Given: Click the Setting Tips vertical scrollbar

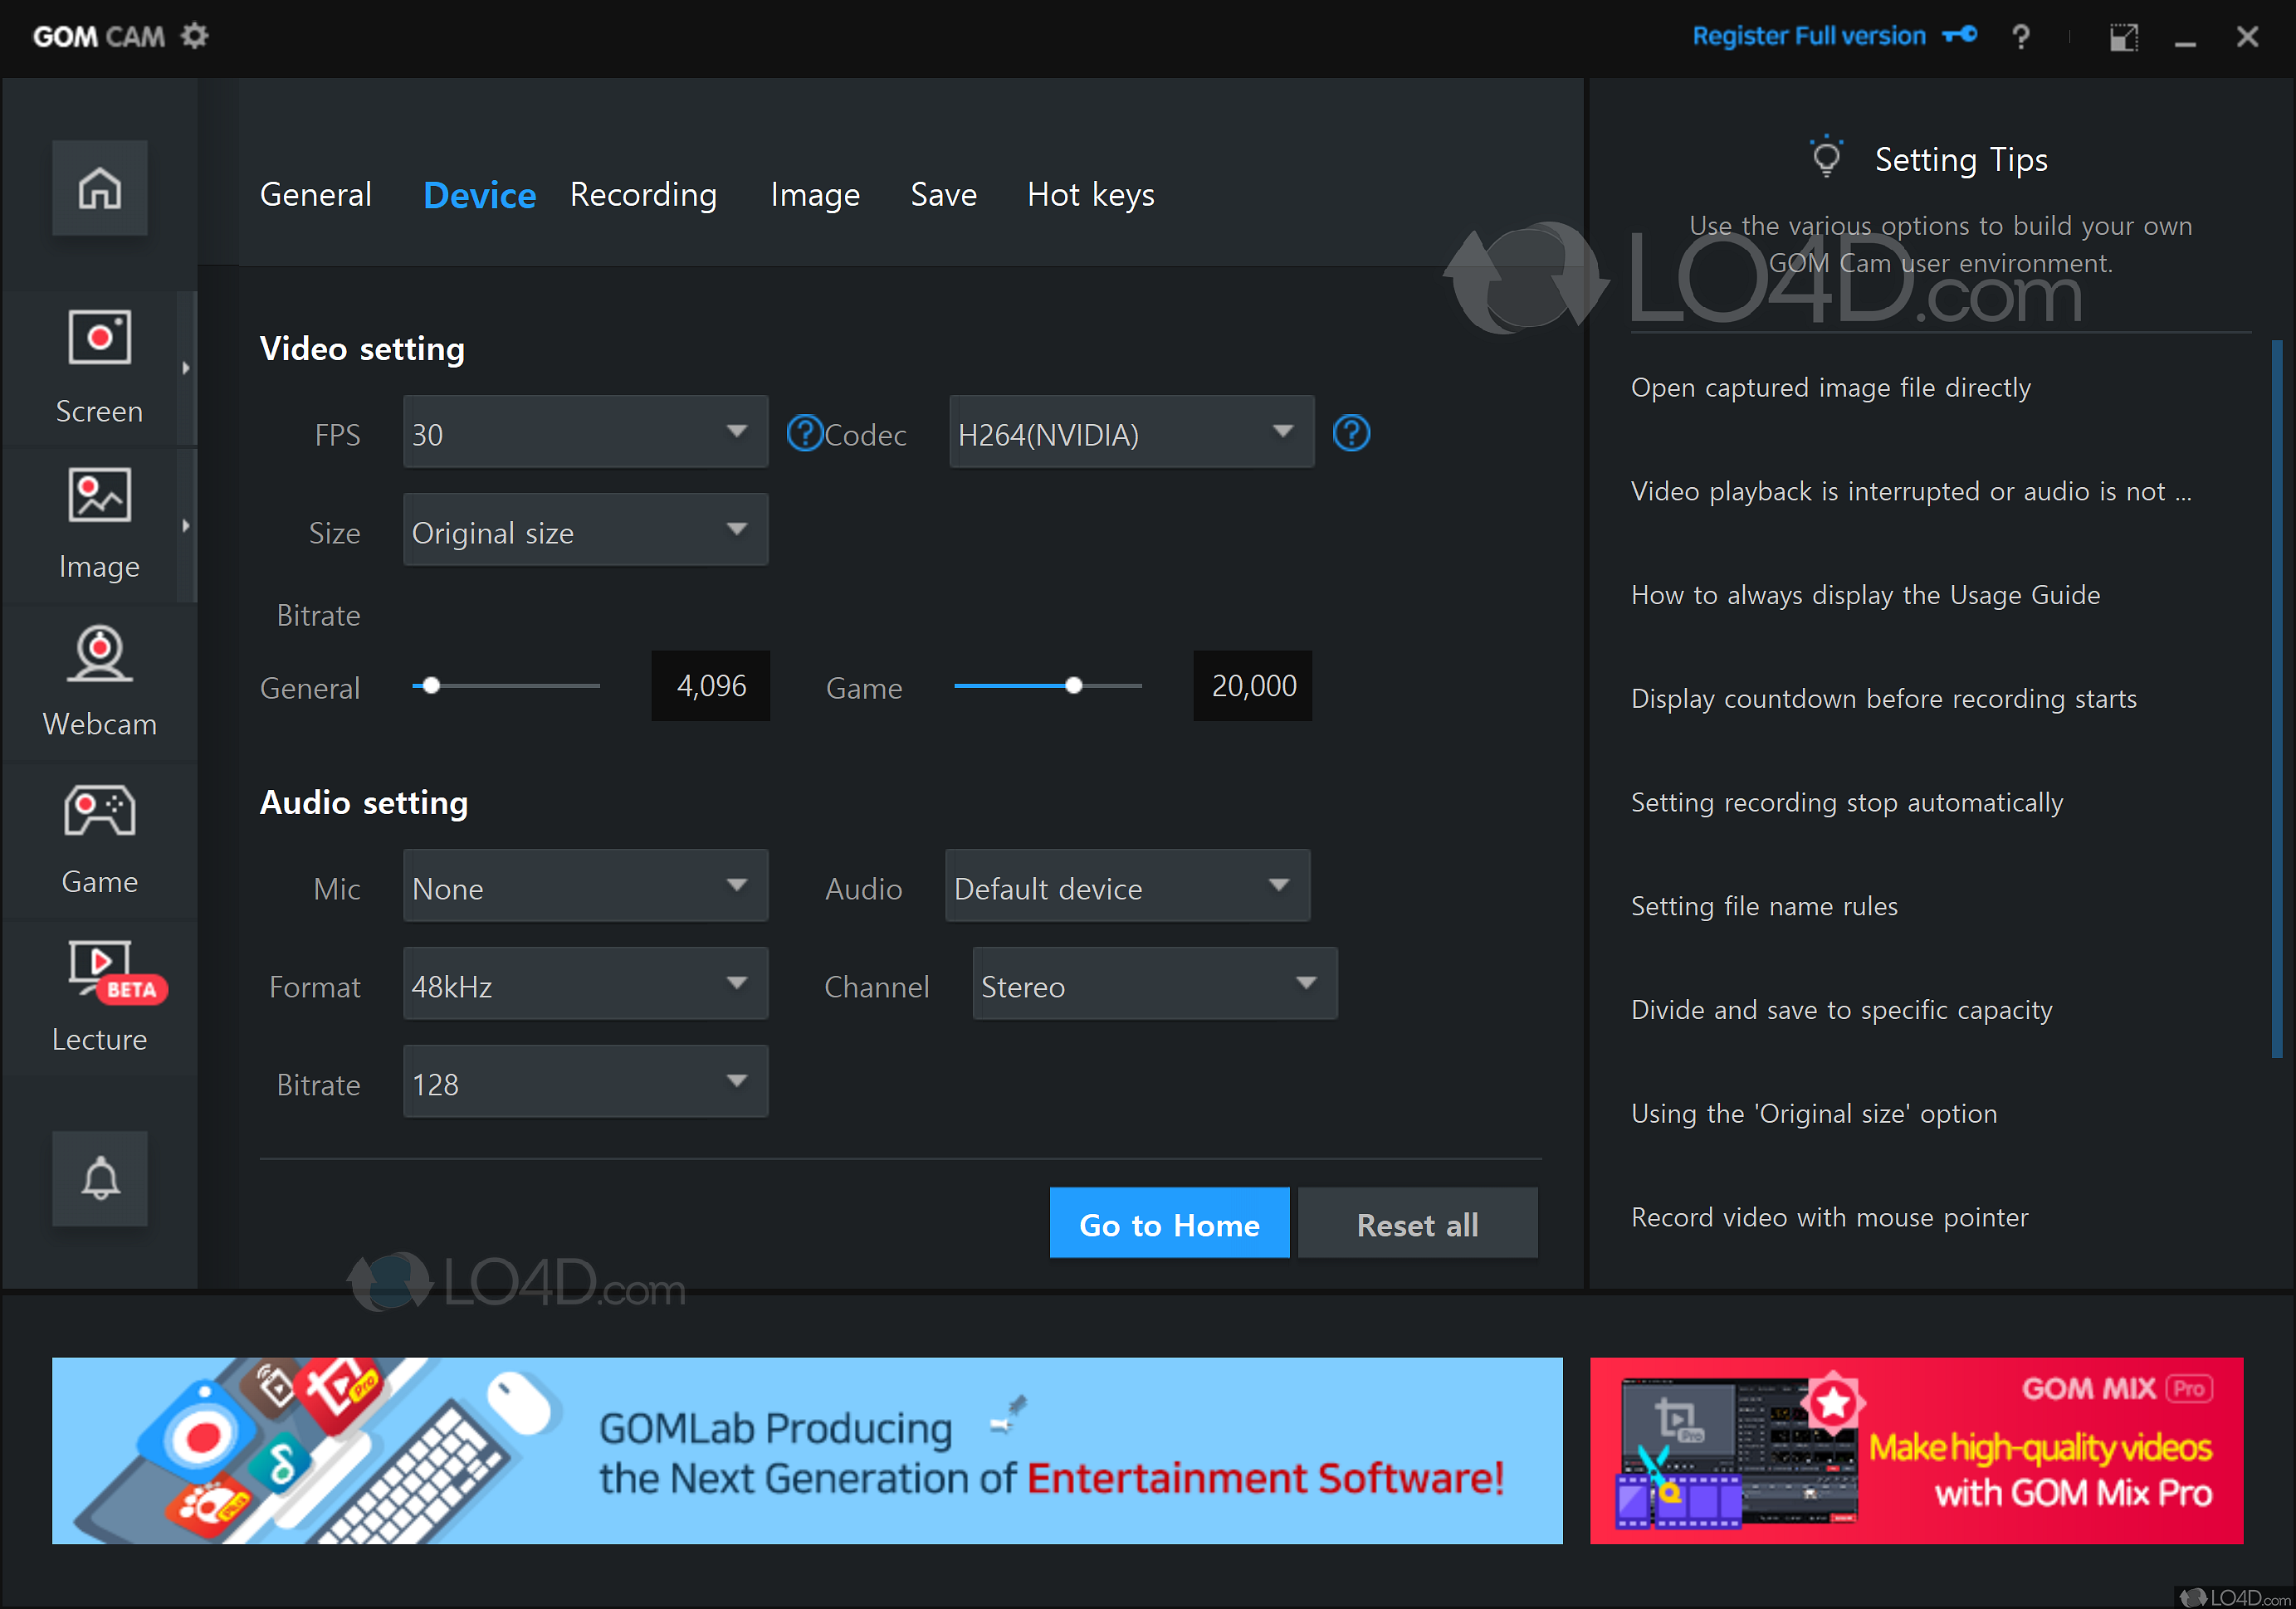Looking at the screenshot, I should [x=2277, y=700].
